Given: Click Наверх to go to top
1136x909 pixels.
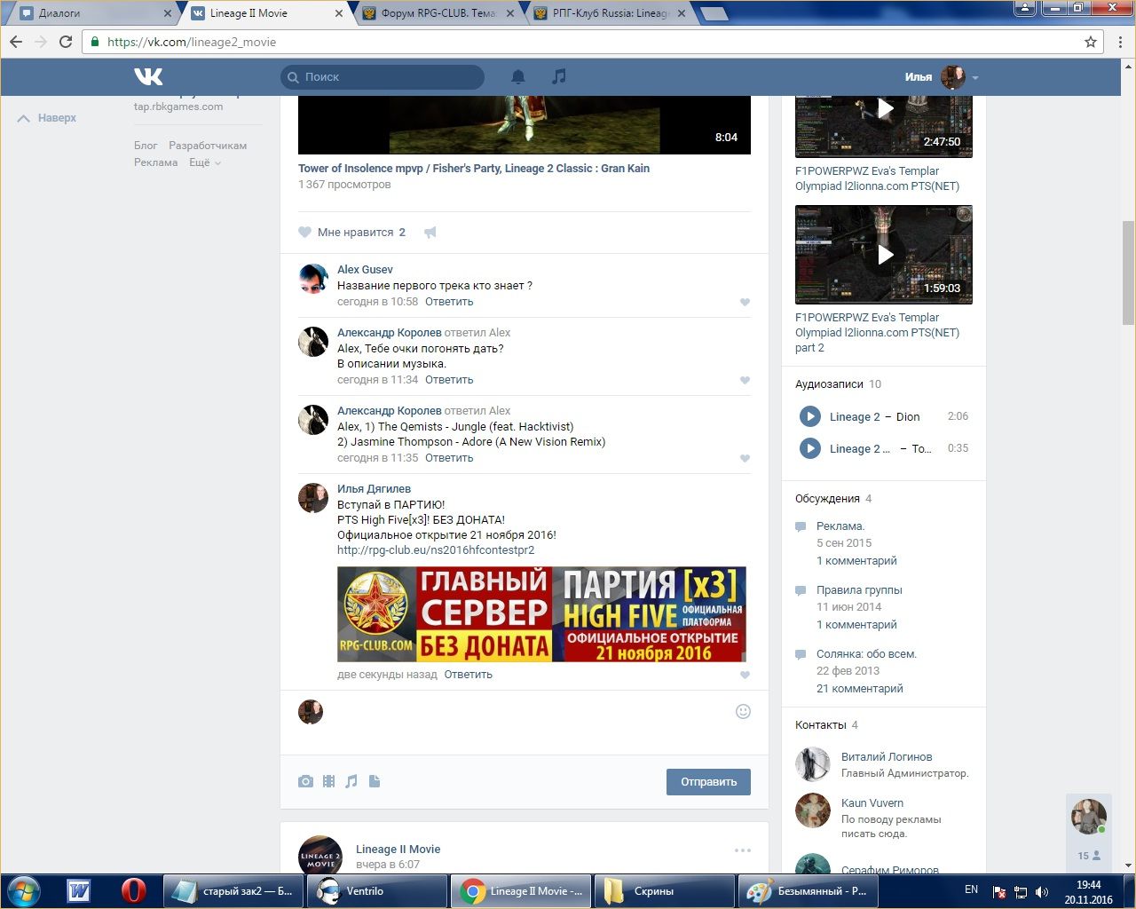Looking at the screenshot, I should coord(47,118).
